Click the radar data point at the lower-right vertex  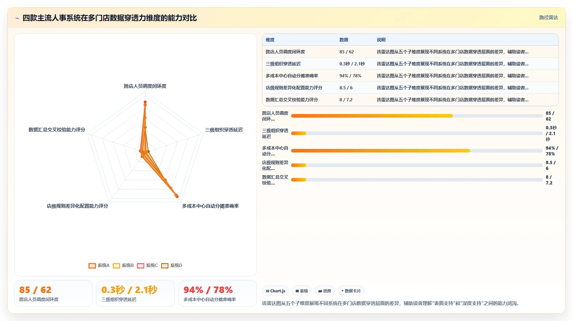click(x=177, y=196)
